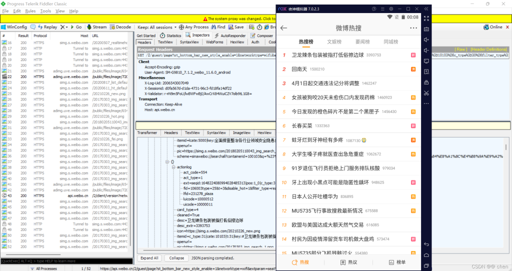Open Find sessions tool
The image size is (512, 271).
(218, 27)
